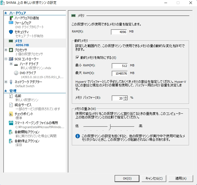Viewport: 197px width, 185px height.
Task: Click the Memory (メモリ) chip icon in the tree
Action: point(11,41)
